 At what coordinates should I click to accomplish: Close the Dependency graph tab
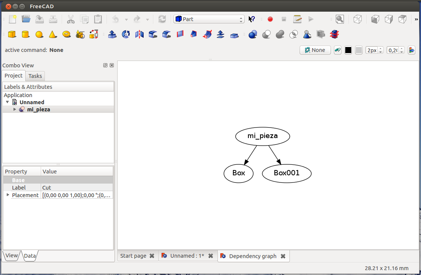(283, 256)
